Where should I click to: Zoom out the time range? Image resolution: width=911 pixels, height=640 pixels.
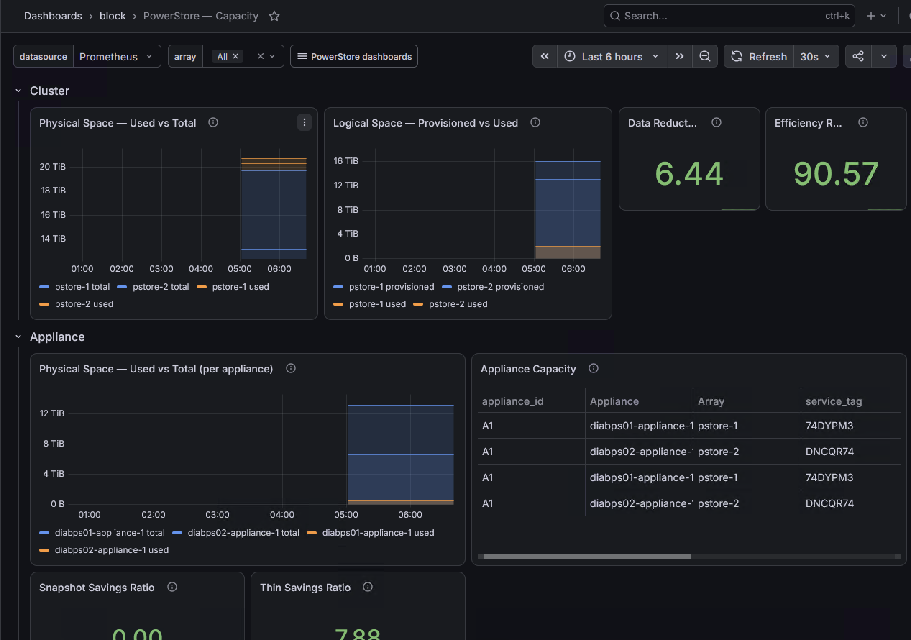pyautogui.click(x=705, y=56)
